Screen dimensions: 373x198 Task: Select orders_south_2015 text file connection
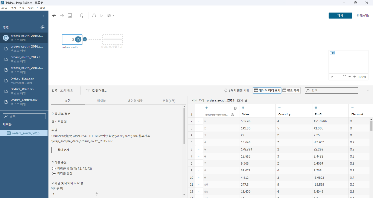pyautogui.click(x=24, y=38)
